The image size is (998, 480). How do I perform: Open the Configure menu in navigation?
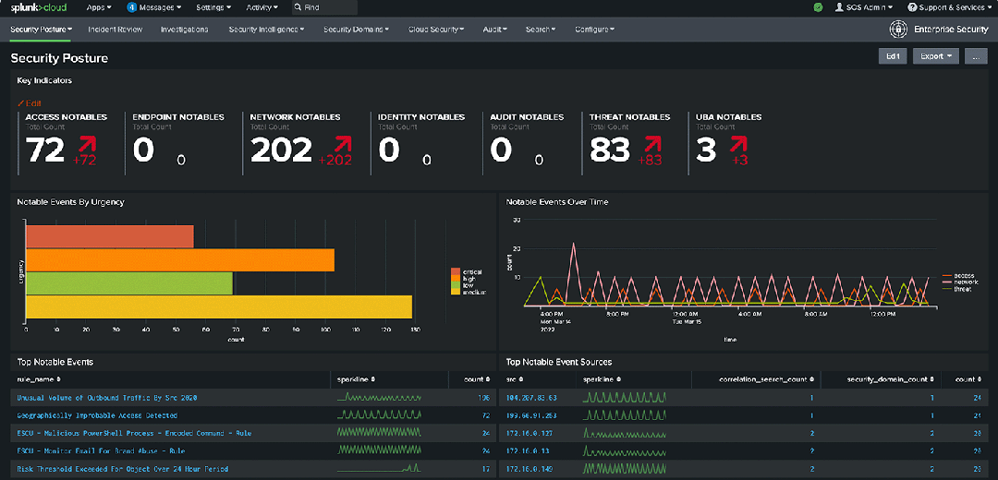click(x=594, y=30)
